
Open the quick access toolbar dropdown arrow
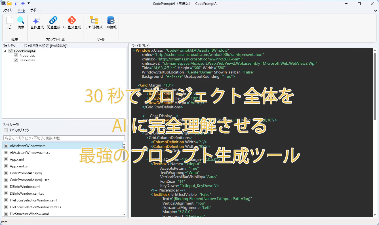click(29, 3)
